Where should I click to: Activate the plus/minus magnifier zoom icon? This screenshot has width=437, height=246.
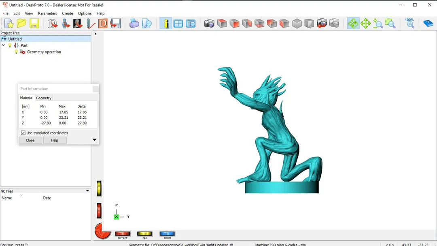pyautogui.click(x=378, y=24)
